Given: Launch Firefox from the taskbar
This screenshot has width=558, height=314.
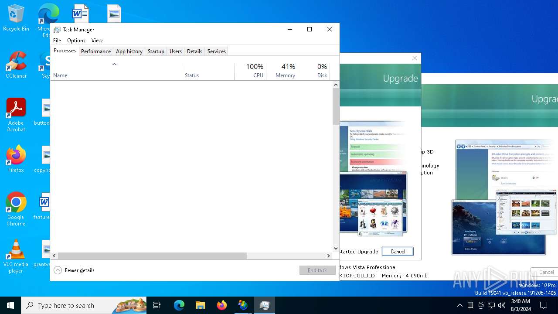Looking at the screenshot, I should [221, 305].
